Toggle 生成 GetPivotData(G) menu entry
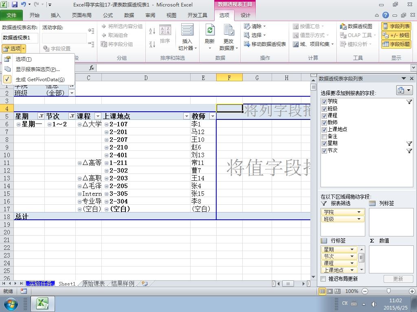This screenshot has height=312, width=417. (38, 79)
